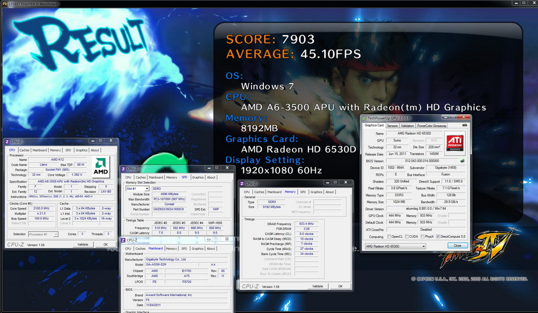Click the CPU-Z SPD window title icon
Viewport: 538px width, 313px height.
pyautogui.click(x=123, y=169)
